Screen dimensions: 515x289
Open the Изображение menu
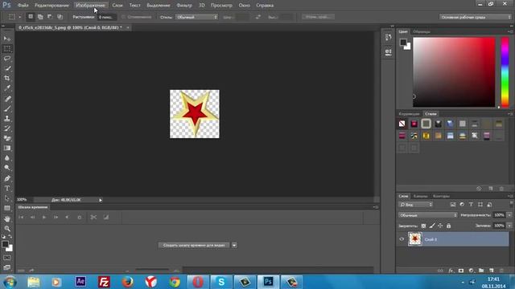pos(90,6)
